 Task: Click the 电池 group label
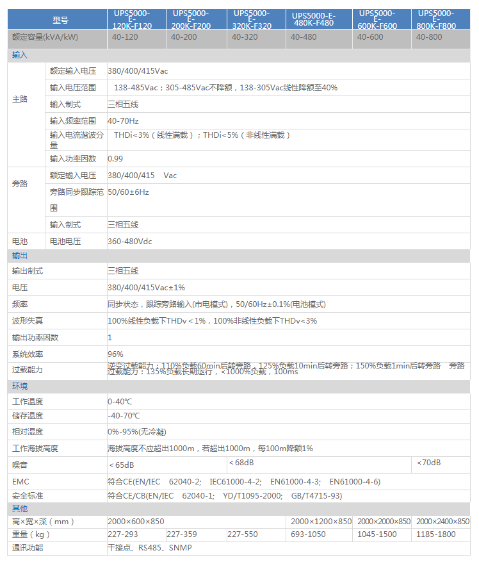20,242
